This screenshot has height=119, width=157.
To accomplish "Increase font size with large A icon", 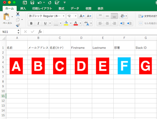I will (82, 16).
